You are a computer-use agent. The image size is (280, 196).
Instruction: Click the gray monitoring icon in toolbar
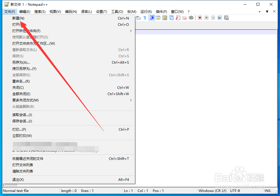coord(191,18)
